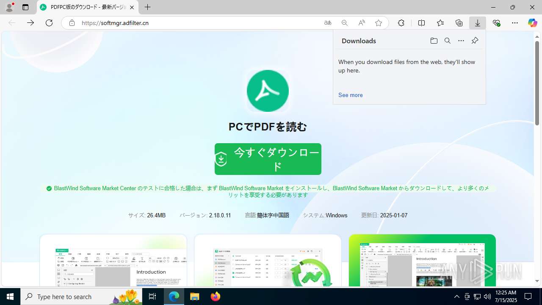Open Collections icon
542x305 pixels.
[459, 23]
